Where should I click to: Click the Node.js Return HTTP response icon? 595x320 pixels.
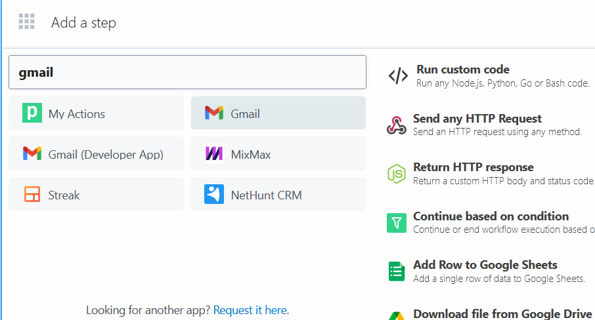coord(397,174)
